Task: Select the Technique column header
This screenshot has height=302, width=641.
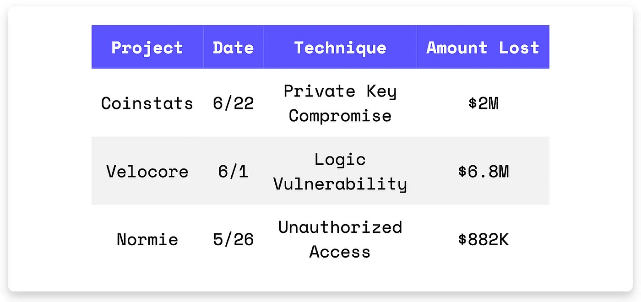Action: point(340,47)
